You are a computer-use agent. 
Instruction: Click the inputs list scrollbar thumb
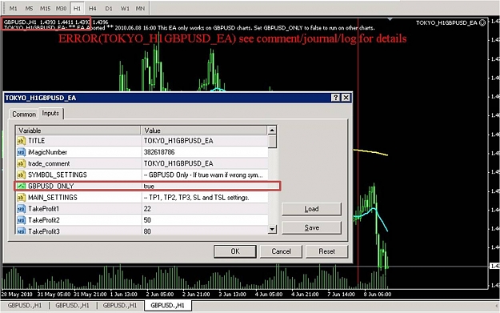[272, 142]
